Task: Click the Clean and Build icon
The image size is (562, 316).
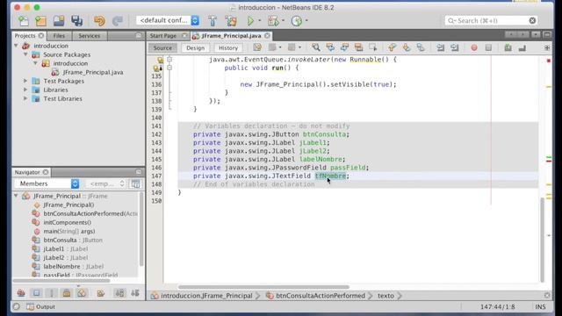Action: click(231, 21)
